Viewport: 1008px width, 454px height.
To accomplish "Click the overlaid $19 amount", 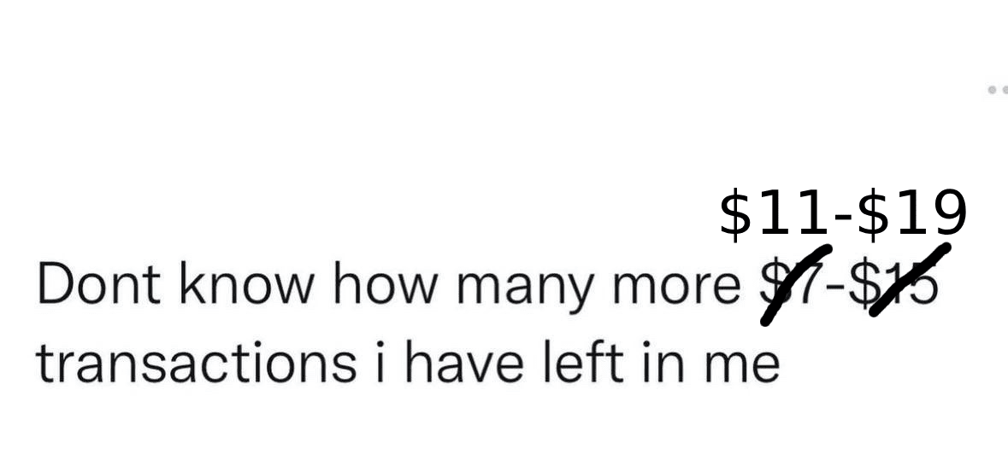I will click(x=911, y=215).
